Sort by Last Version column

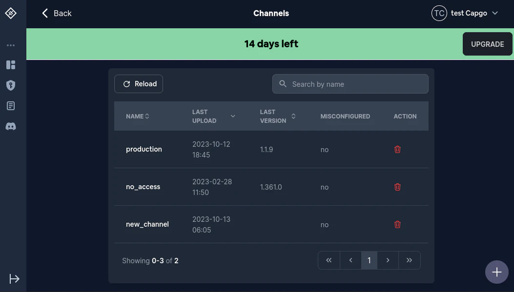pos(278,117)
